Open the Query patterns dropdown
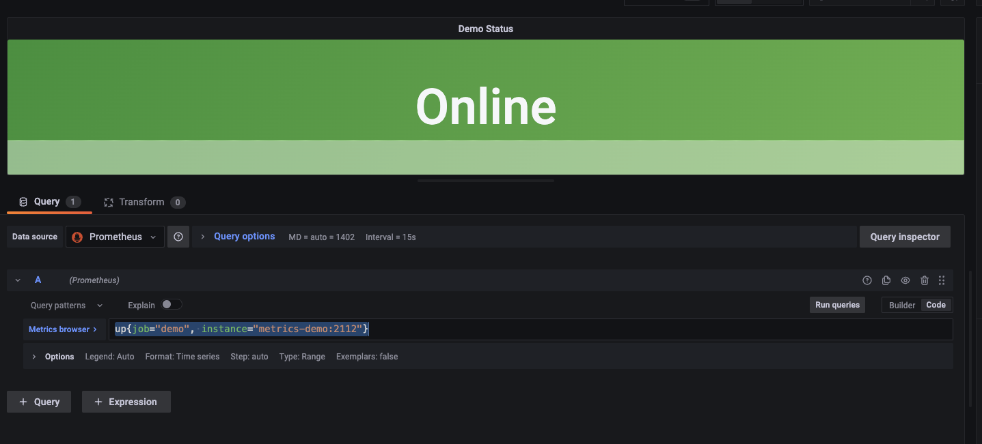Image resolution: width=982 pixels, height=444 pixels. point(66,306)
